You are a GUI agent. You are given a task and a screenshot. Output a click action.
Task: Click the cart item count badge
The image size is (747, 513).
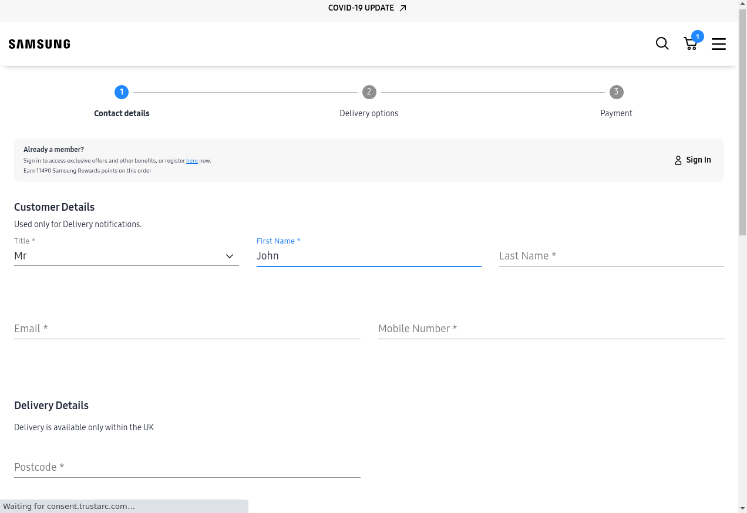697,36
